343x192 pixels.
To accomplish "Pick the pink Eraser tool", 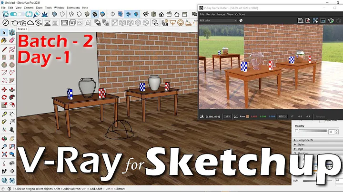I will 12,40.
